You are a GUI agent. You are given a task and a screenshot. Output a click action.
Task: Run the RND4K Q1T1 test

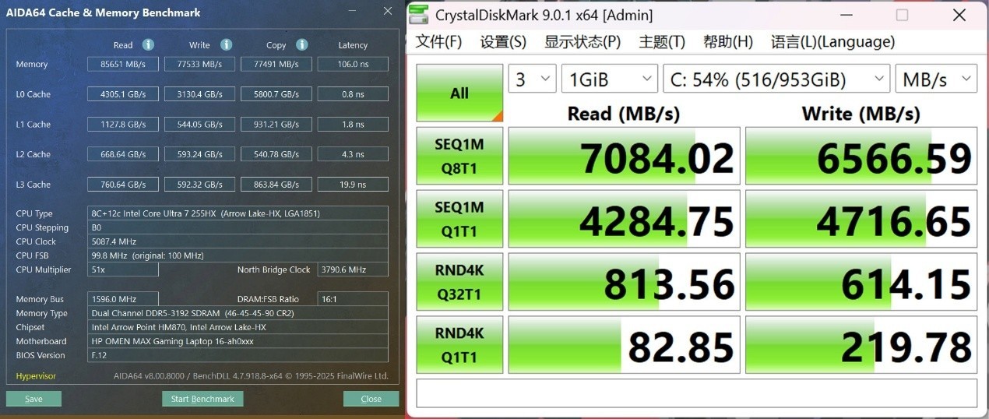pyautogui.click(x=459, y=345)
